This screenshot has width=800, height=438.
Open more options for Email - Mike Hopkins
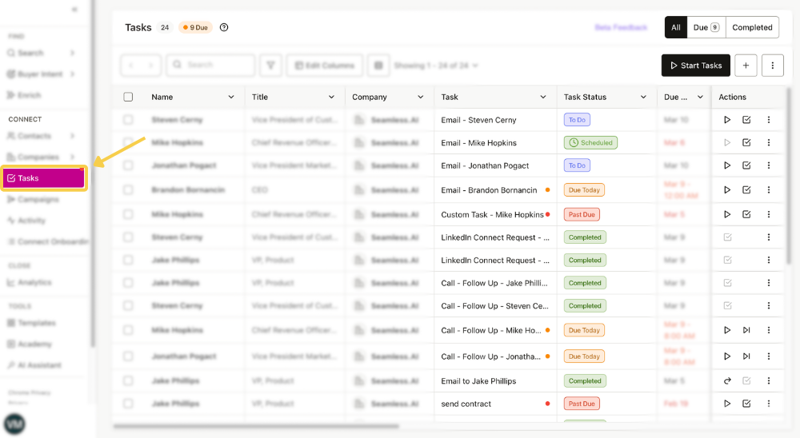[x=769, y=143]
